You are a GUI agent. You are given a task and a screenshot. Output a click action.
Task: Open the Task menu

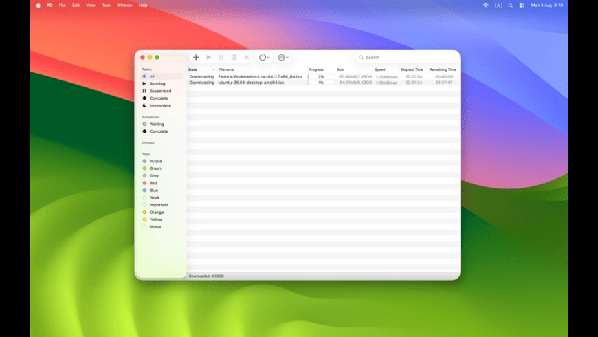coord(106,6)
